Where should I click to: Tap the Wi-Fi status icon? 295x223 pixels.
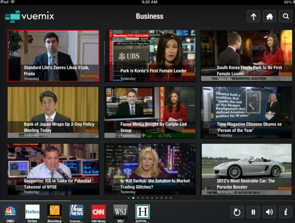pyautogui.click(x=13, y=2)
